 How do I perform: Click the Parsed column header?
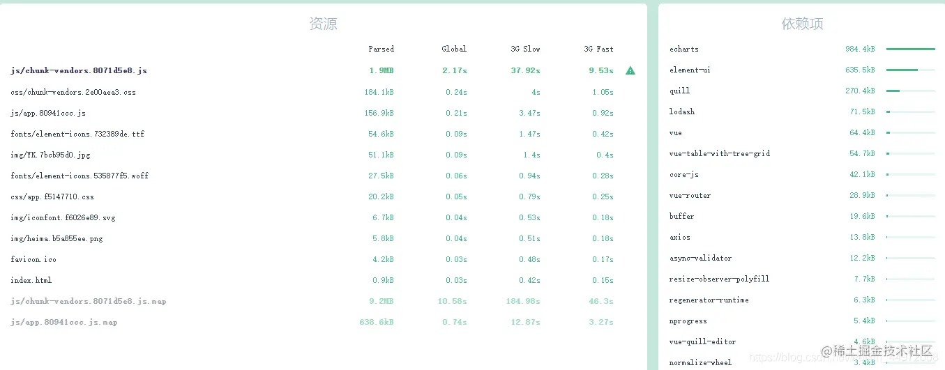coord(381,49)
